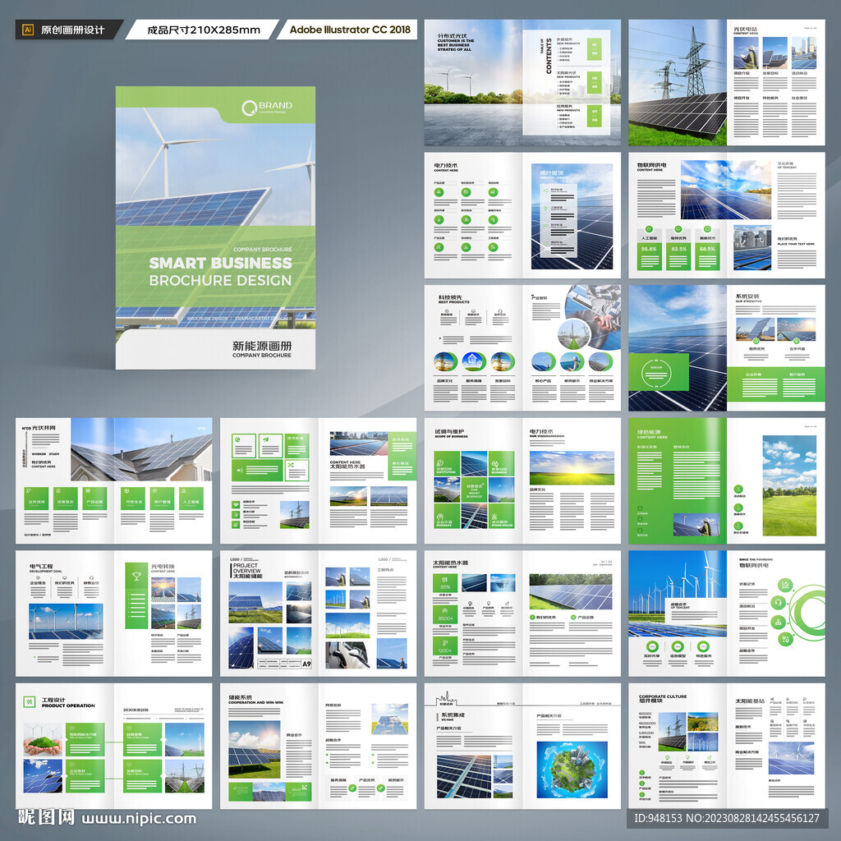Click the PROJECT OVERVIEW heading
The image size is (841, 841).
click(x=247, y=568)
